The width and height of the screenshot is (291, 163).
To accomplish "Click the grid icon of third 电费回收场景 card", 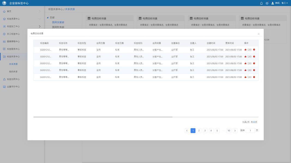I will pyautogui.click(x=191, y=18).
